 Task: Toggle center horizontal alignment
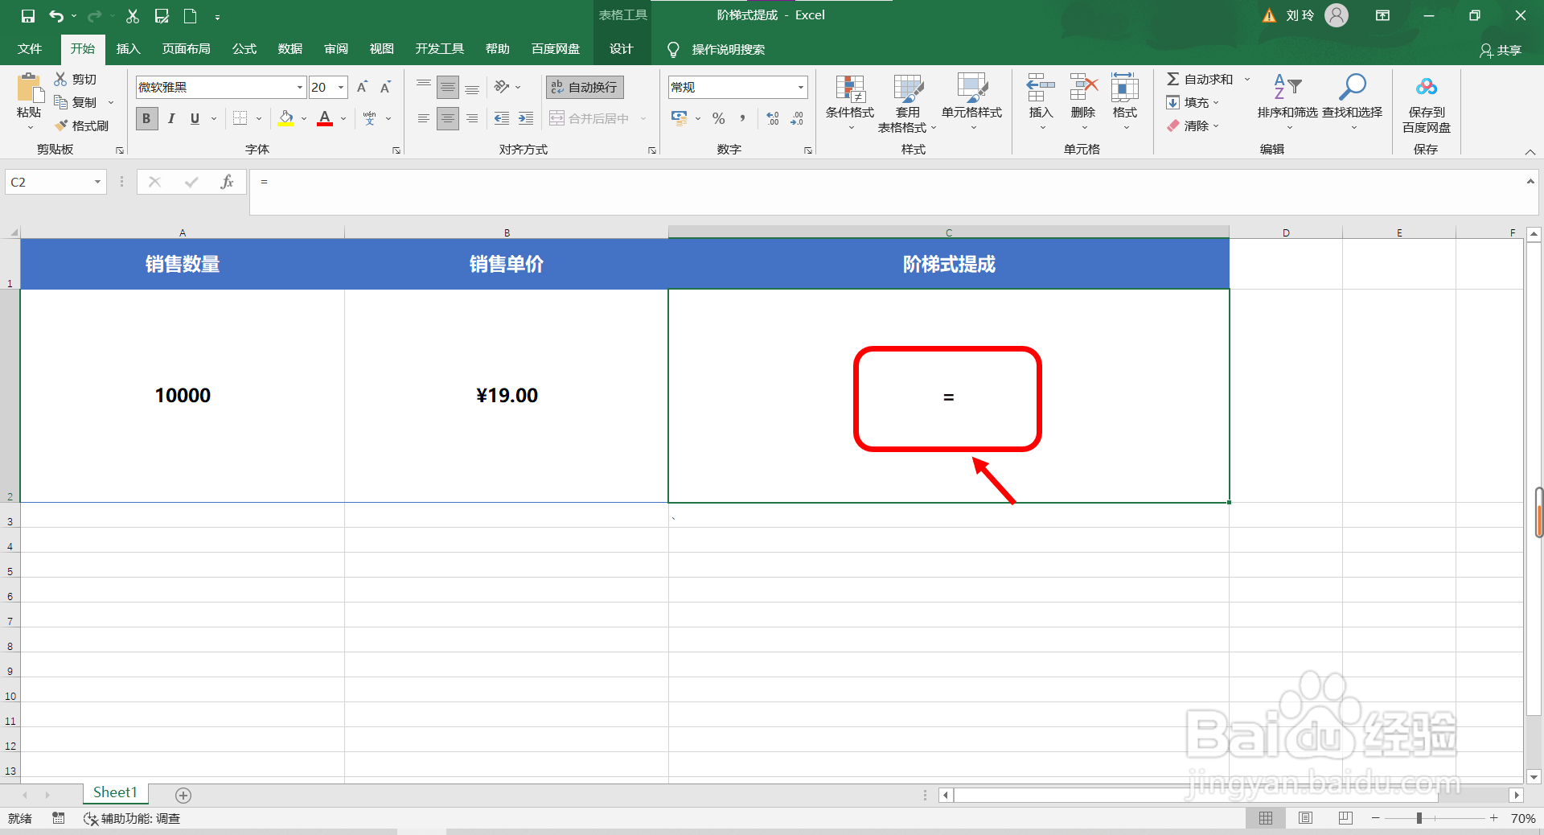tap(448, 118)
